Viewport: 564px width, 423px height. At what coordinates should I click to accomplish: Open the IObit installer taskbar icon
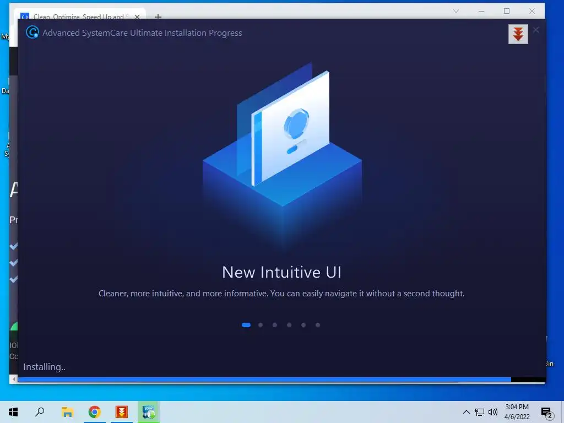click(x=149, y=412)
